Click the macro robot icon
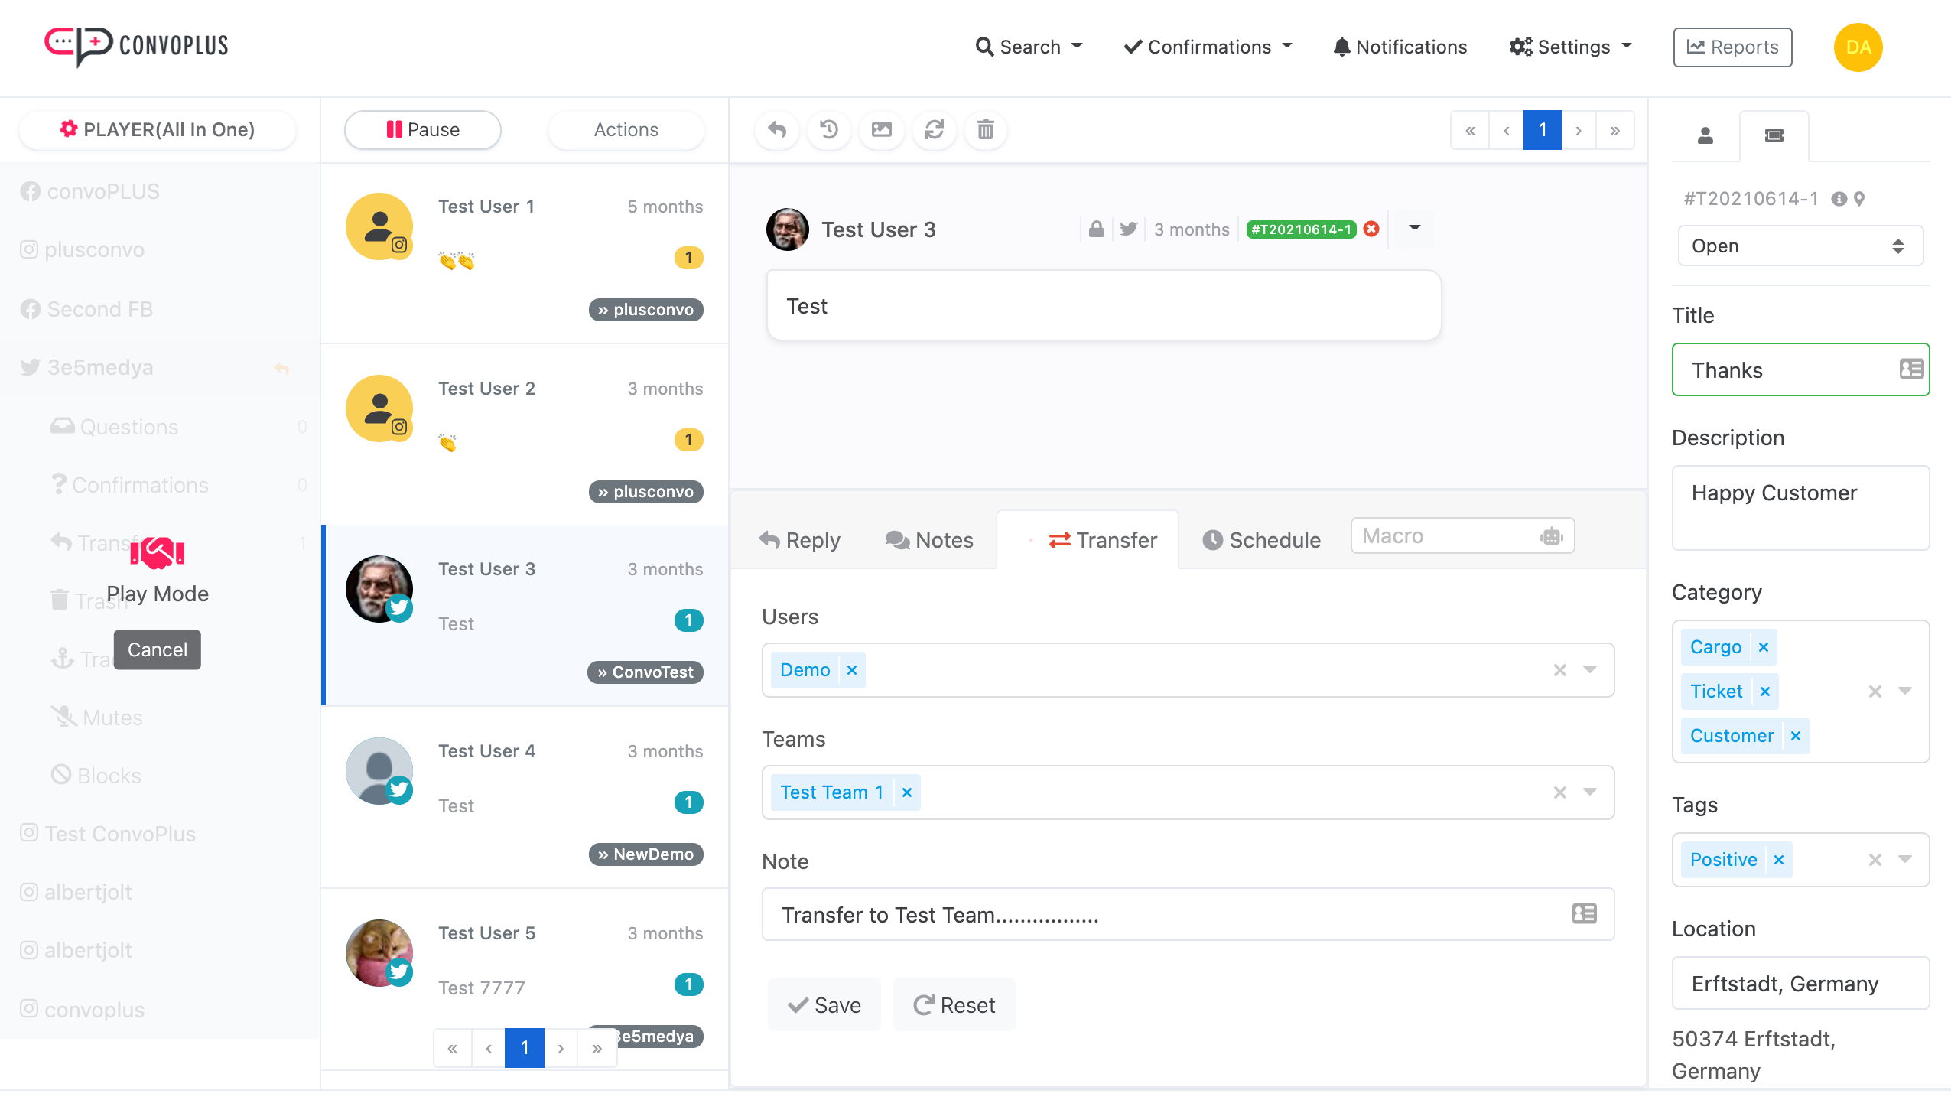The image size is (1951, 1100). click(1551, 536)
